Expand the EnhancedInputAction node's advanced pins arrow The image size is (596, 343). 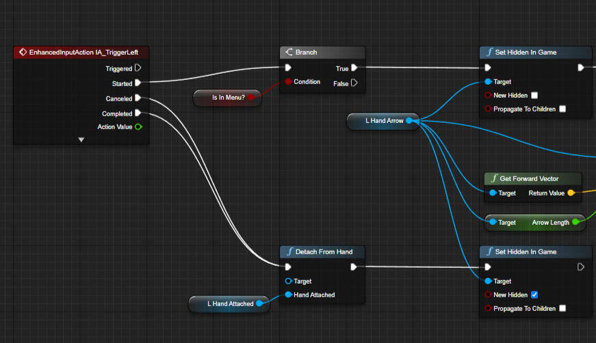pyautogui.click(x=81, y=139)
